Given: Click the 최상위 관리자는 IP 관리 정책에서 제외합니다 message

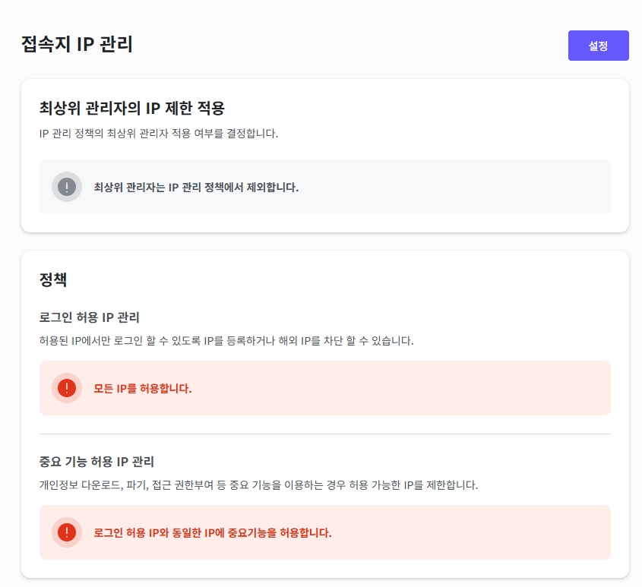Looking at the screenshot, I should [x=196, y=187].
